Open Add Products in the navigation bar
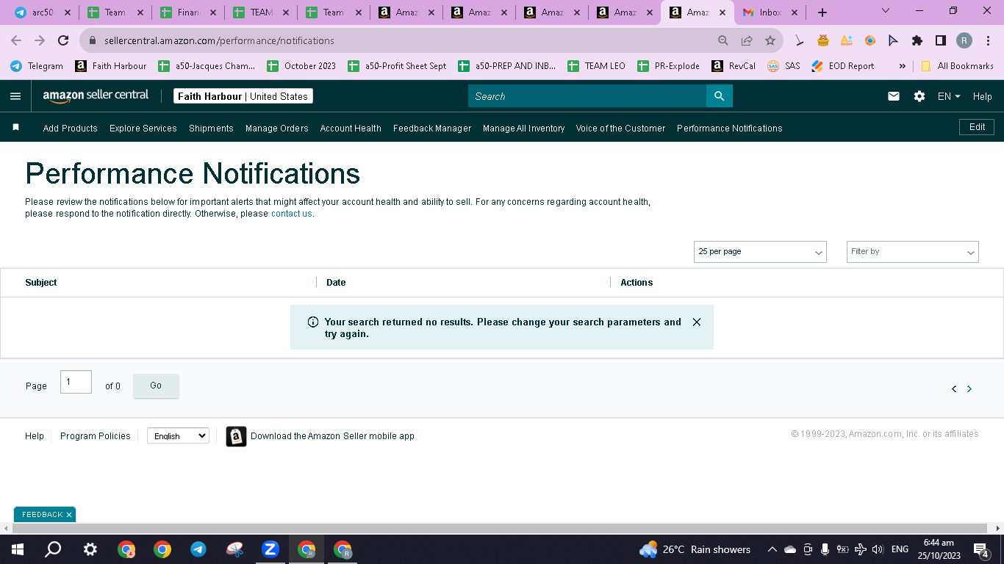The width and height of the screenshot is (1004, 564). [x=71, y=129]
